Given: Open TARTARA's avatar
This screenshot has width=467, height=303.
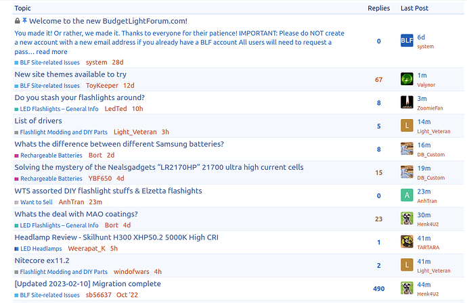Looking at the screenshot, I should pos(407,241).
